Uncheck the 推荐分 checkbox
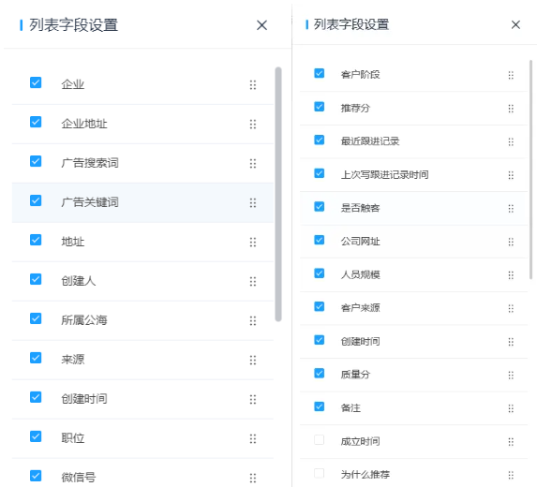The width and height of the screenshot is (537, 487). pyautogui.click(x=320, y=107)
